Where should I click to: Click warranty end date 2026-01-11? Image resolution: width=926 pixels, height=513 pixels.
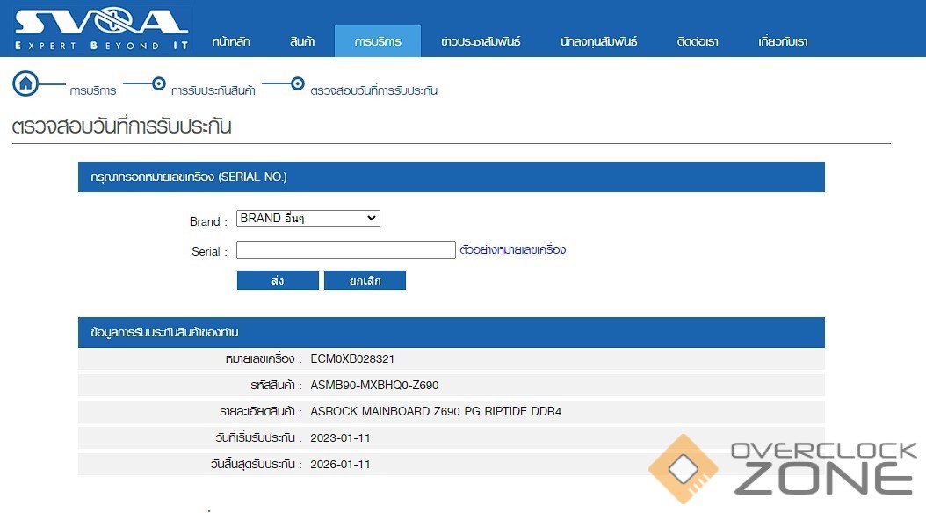[340, 465]
